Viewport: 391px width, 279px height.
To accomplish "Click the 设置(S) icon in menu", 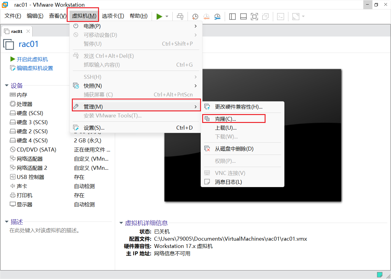I will point(76,128).
